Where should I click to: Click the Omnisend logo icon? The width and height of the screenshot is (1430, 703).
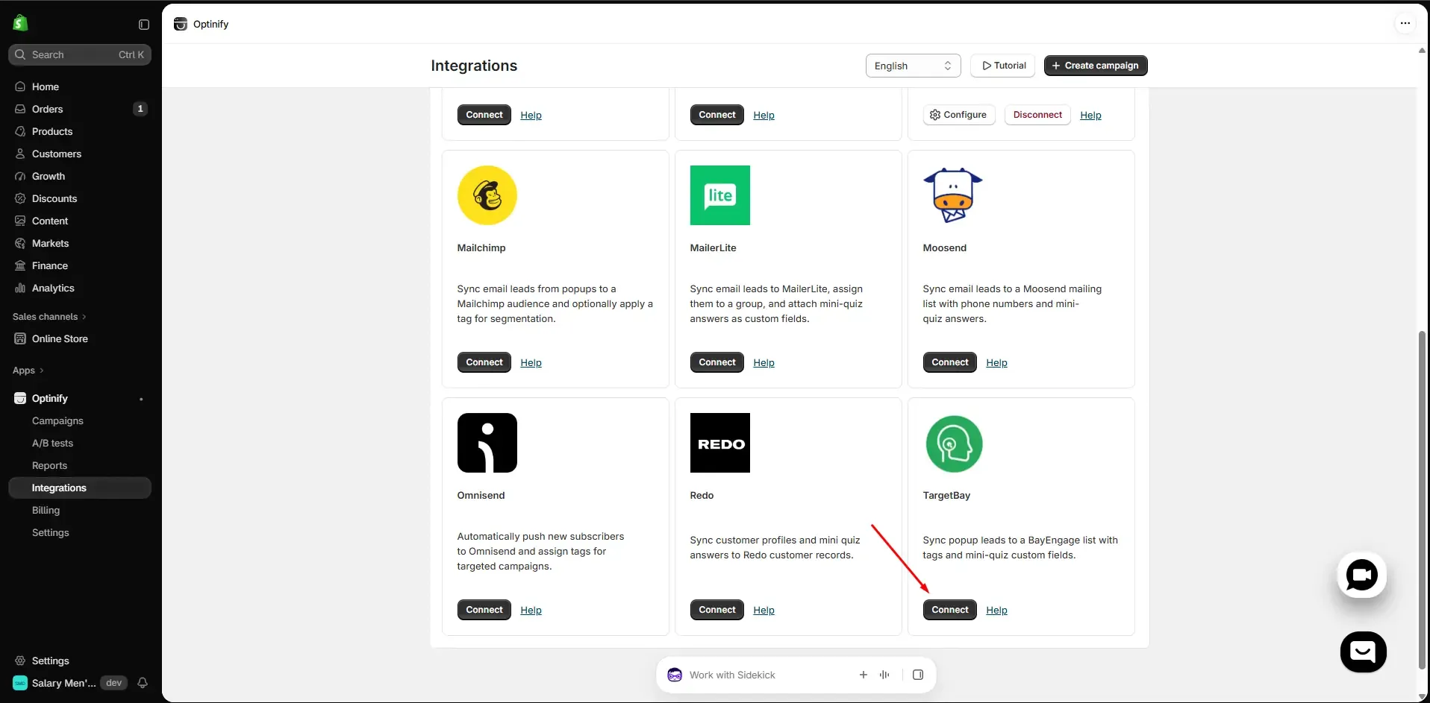(487, 443)
